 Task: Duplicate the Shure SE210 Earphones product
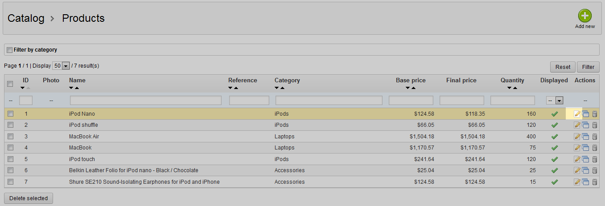click(586, 182)
